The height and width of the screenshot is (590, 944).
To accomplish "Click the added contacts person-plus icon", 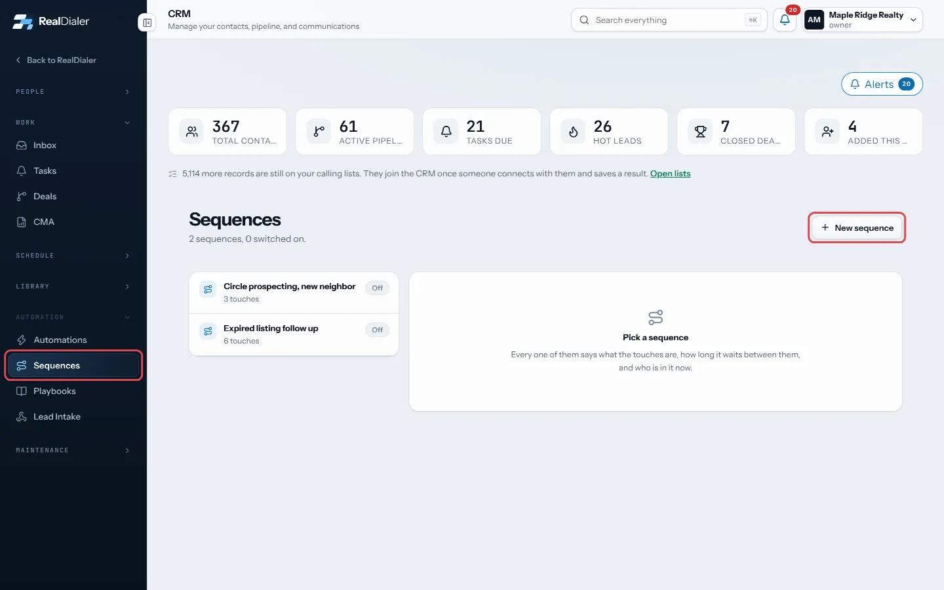I will tap(827, 132).
